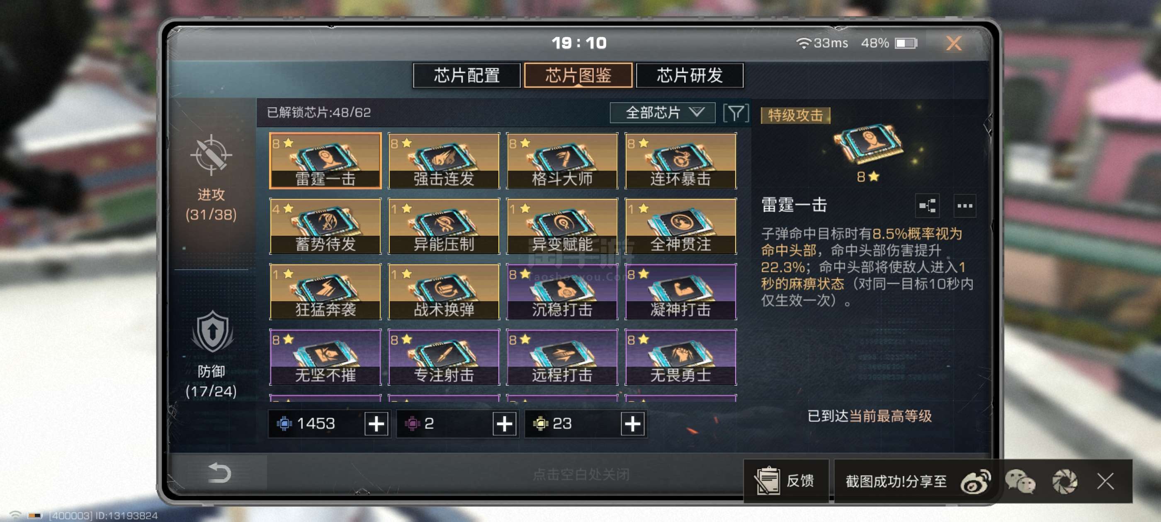1161x522 pixels.
Task: Dismiss the screenshot share bar
Action: [x=1105, y=481]
